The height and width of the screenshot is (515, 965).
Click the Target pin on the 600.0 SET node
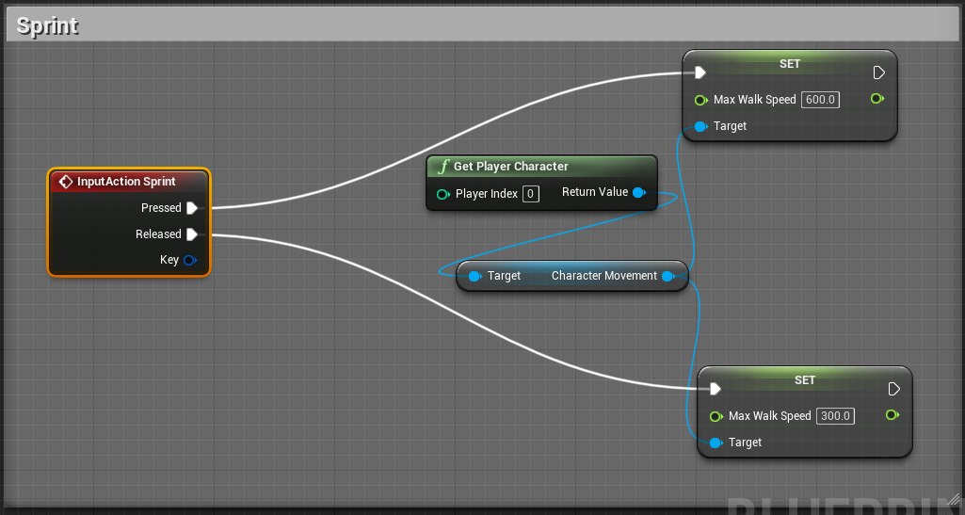[700, 127]
